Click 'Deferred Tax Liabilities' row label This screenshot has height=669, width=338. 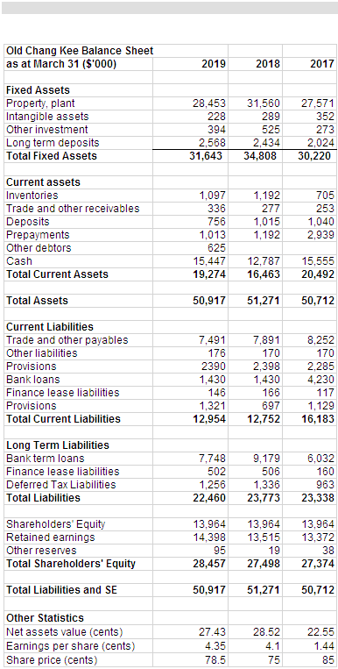[61, 484]
